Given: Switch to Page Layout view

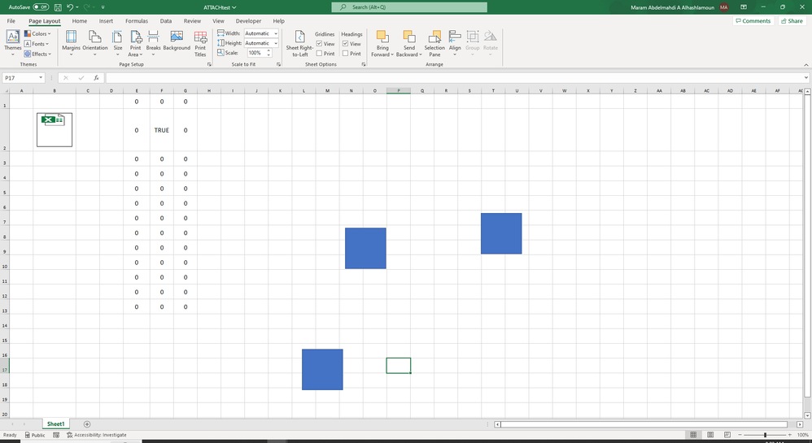Looking at the screenshot, I should pyautogui.click(x=710, y=435).
